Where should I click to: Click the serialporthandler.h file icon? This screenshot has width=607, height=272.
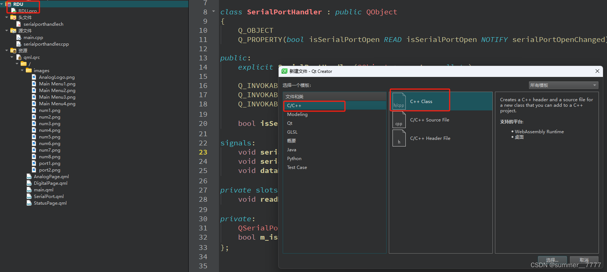pyautogui.click(x=19, y=24)
